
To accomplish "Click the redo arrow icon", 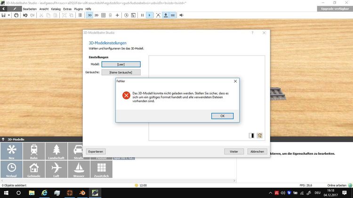I will coord(32,16).
